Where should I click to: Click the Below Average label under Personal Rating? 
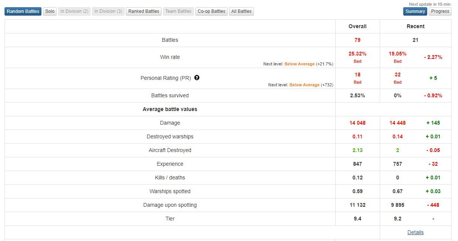(304, 85)
